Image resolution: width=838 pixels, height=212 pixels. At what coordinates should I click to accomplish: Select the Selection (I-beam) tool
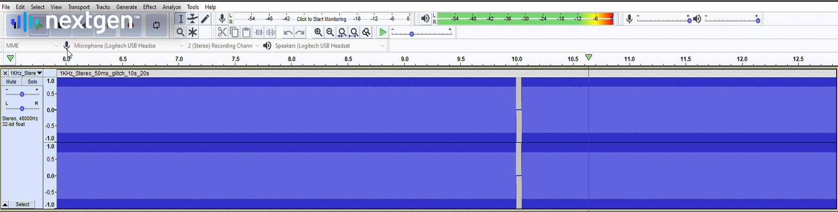pyautogui.click(x=180, y=19)
